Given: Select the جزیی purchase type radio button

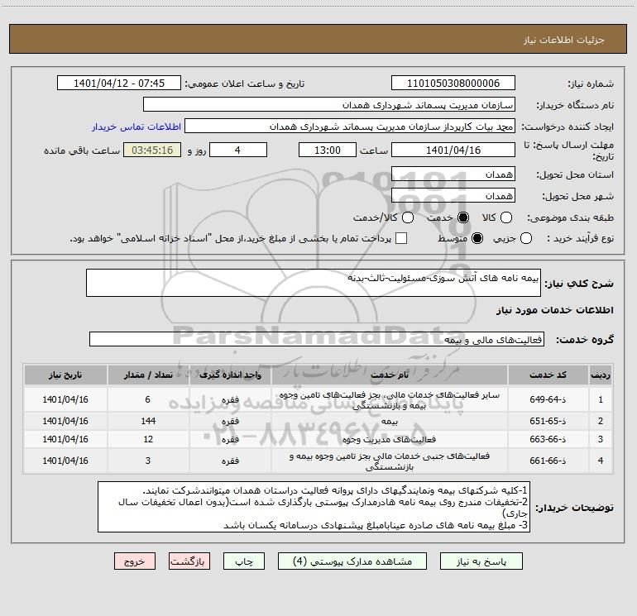Looking at the screenshot, I should 525,238.
